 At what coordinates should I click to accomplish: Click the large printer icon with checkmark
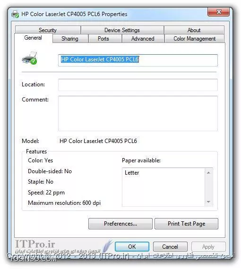coord(29,58)
